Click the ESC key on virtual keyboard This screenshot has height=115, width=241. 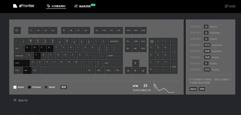(x=17, y=30)
